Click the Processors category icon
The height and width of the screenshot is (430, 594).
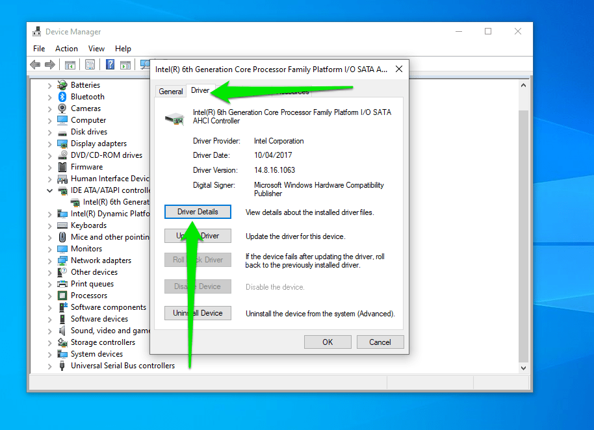point(62,296)
